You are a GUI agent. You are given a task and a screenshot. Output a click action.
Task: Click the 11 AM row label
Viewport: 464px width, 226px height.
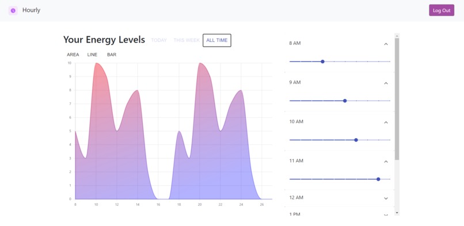296,160
